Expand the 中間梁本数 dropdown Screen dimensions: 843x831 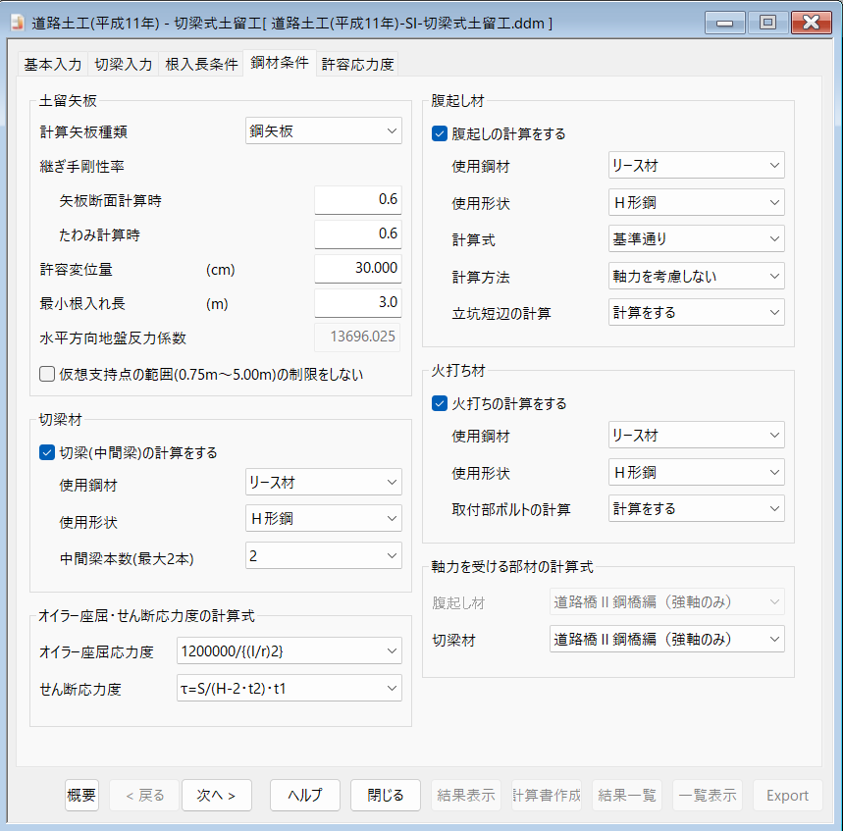(x=323, y=556)
